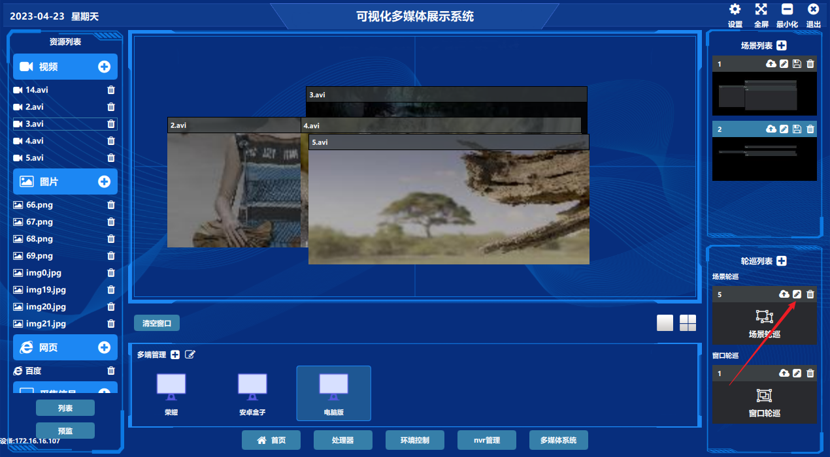Screen dimensions: 830x457
Task: Delete 5.avi using its trash icon
Action: coord(111,158)
